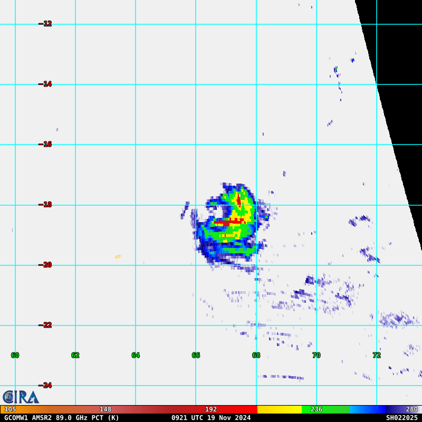Click the 72 longitude label

pyautogui.click(x=377, y=355)
